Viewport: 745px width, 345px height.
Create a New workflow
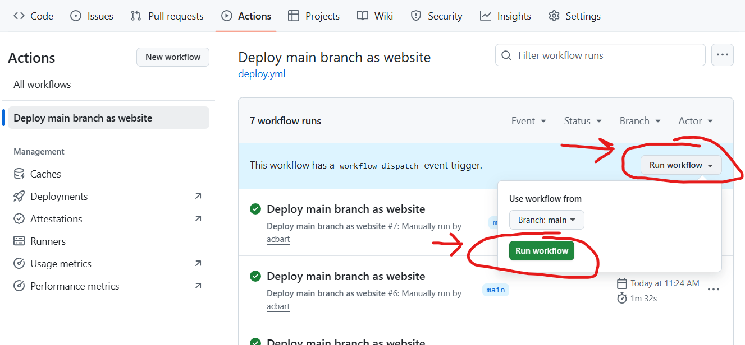(172, 57)
